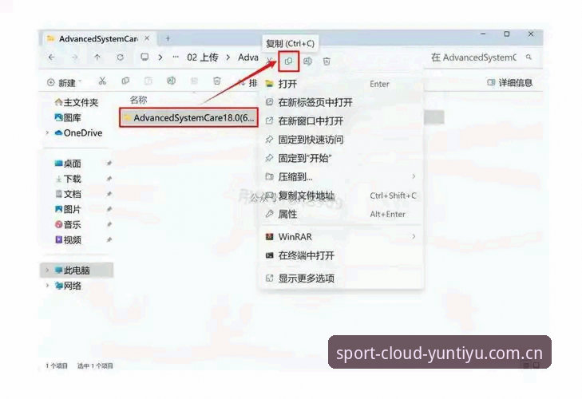Open 图片 in sidebar

point(68,209)
